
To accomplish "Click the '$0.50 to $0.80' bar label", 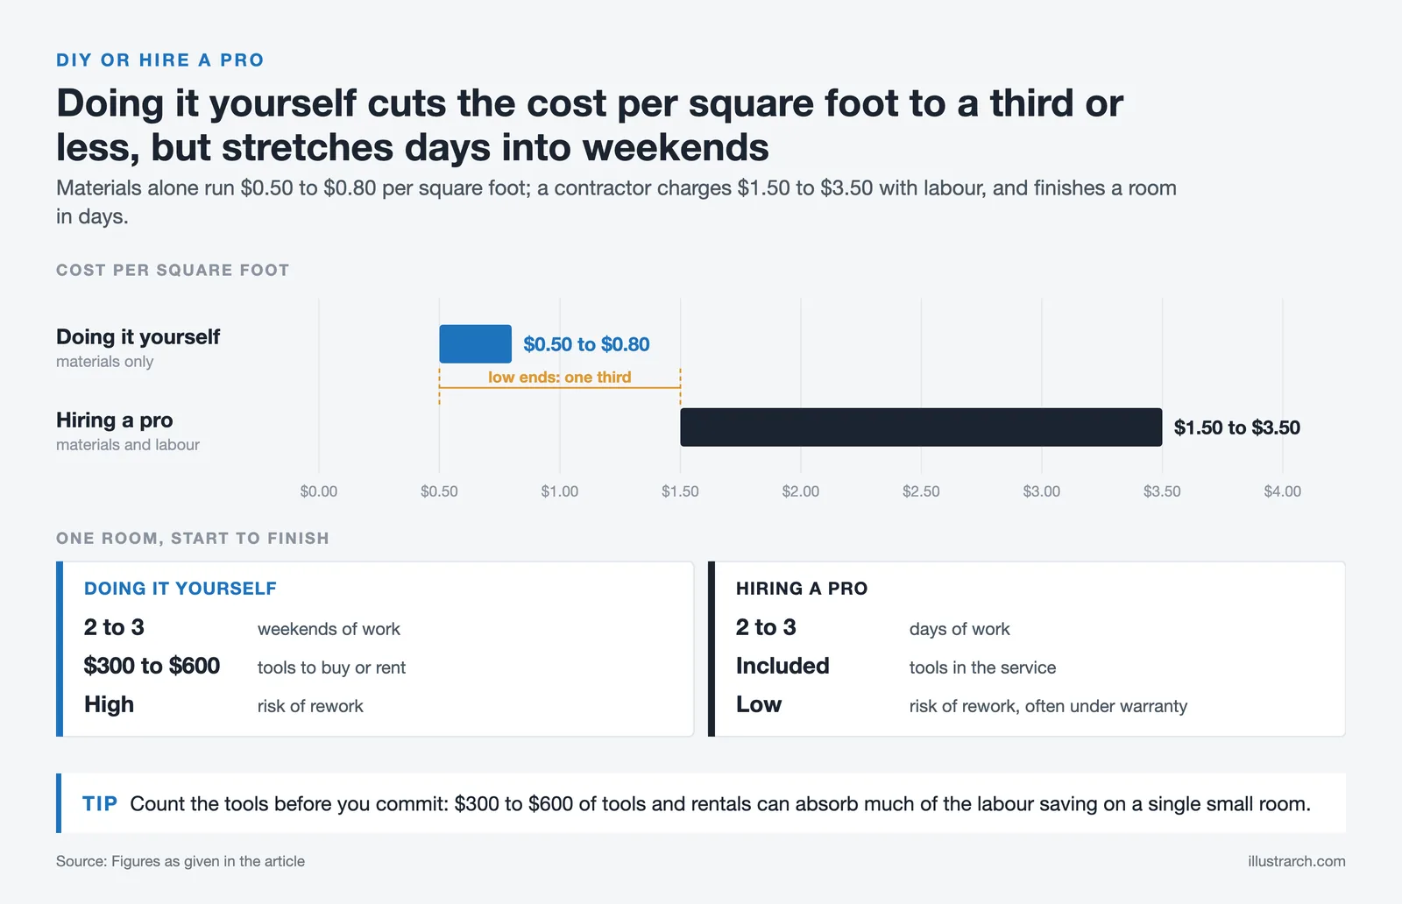I will tap(586, 344).
